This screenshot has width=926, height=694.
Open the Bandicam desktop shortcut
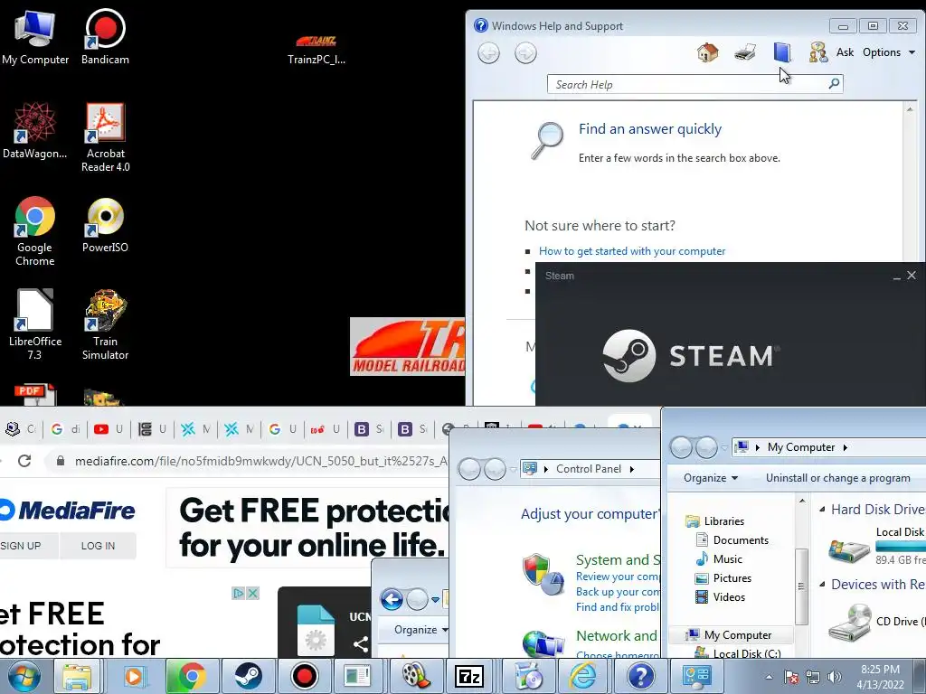pos(105,36)
